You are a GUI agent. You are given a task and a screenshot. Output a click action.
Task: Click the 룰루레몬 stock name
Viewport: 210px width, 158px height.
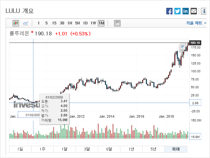19,33
